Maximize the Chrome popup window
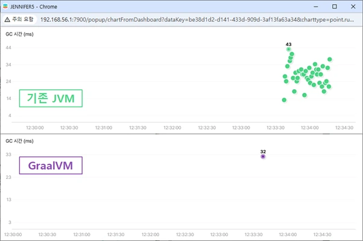Screen dimensions: 363x241 point(335,7)
